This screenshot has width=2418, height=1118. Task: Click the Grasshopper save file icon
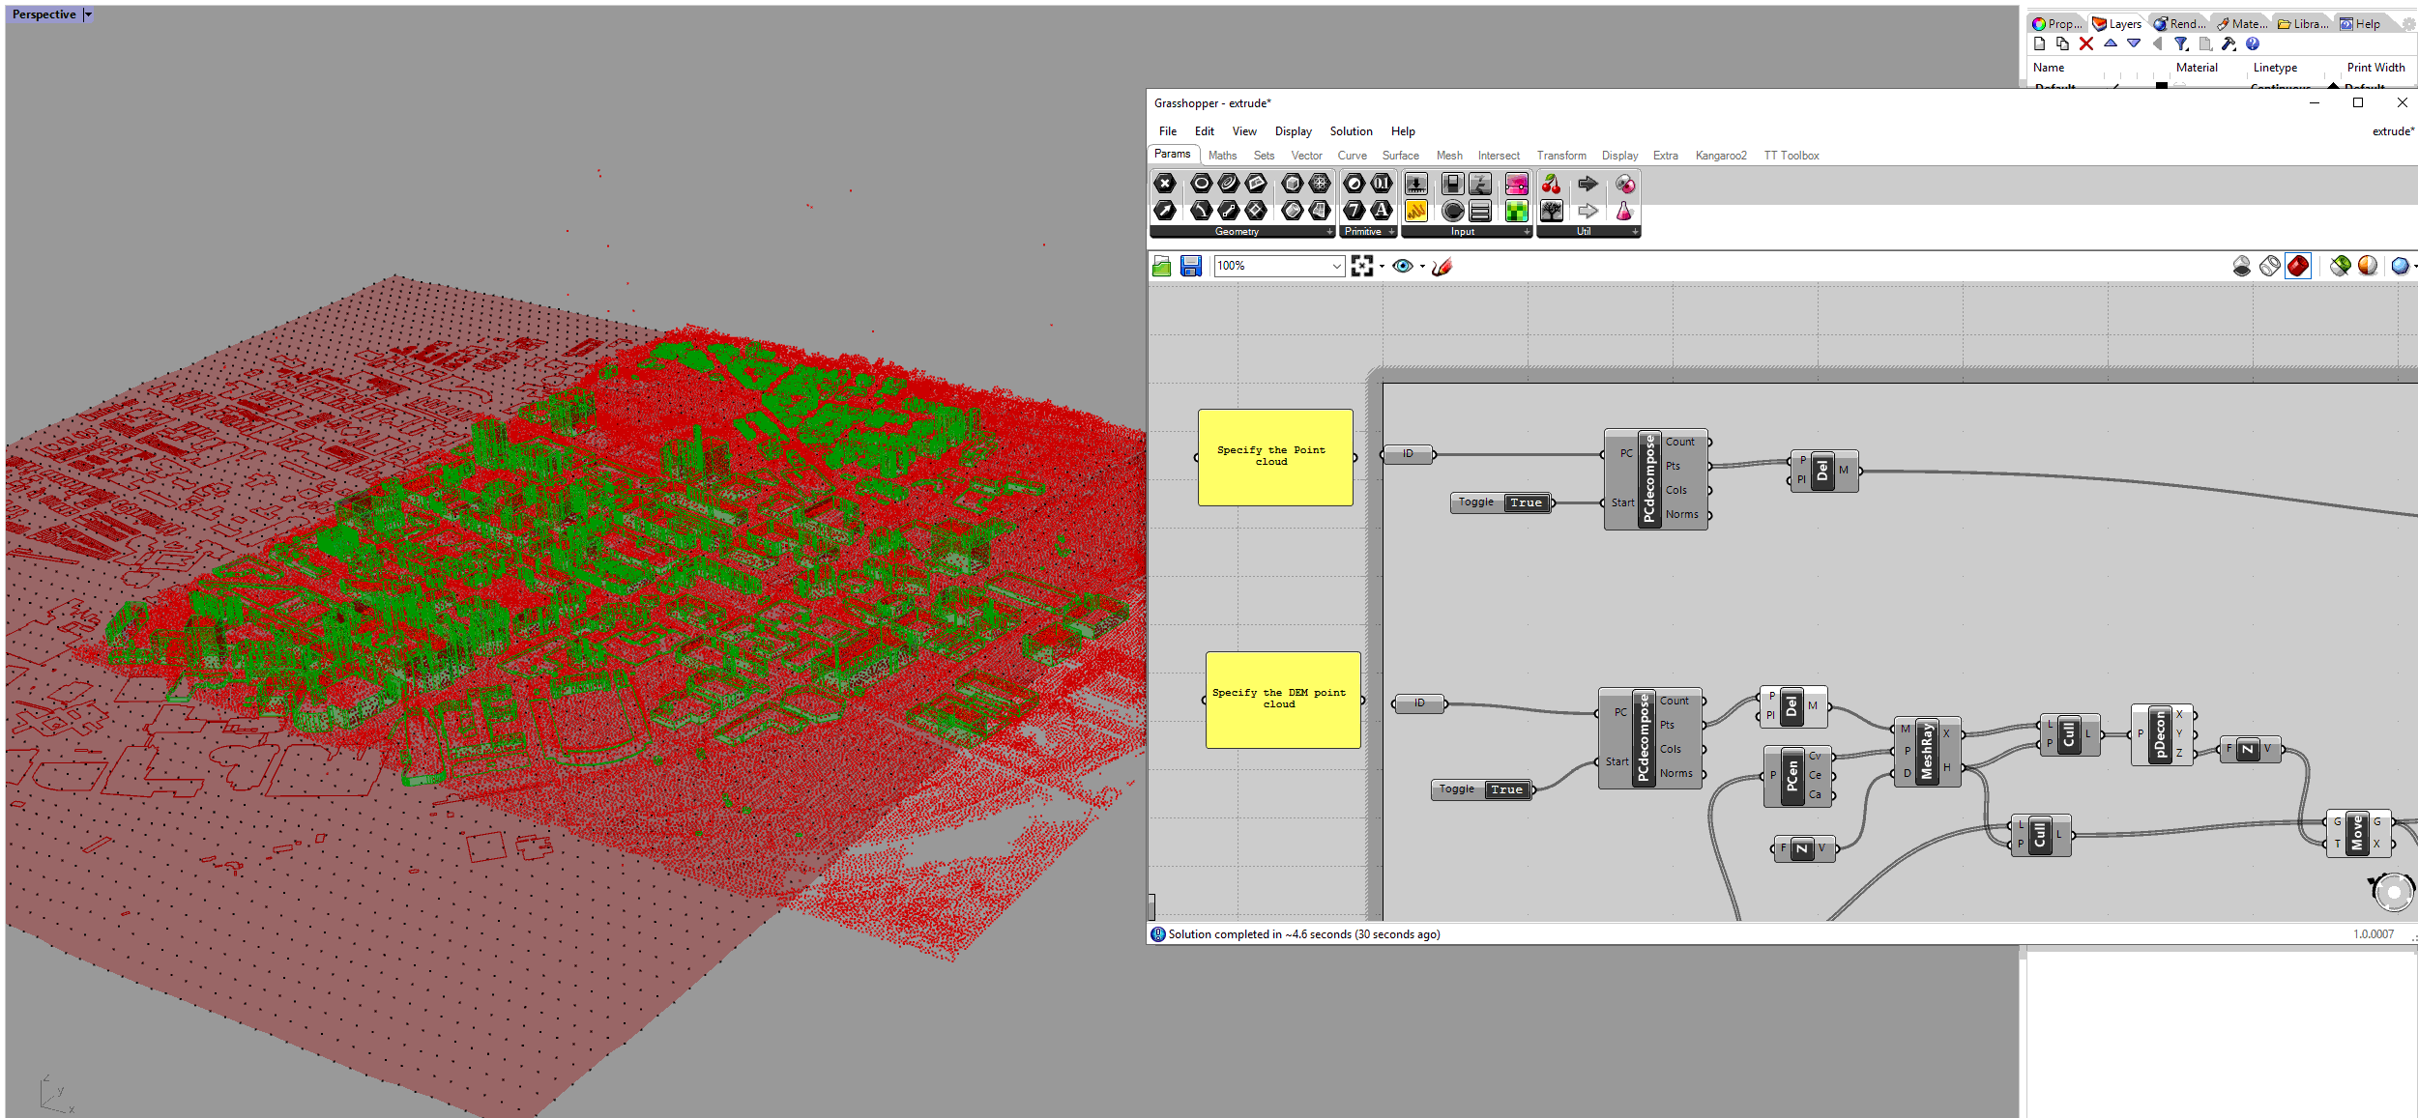click(x=1190, y=267)
